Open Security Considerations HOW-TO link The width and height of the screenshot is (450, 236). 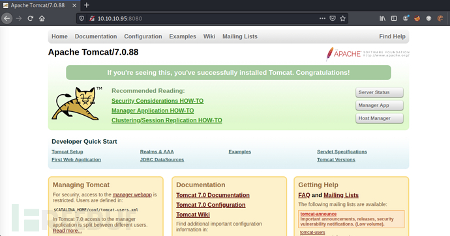coord(158,101)
